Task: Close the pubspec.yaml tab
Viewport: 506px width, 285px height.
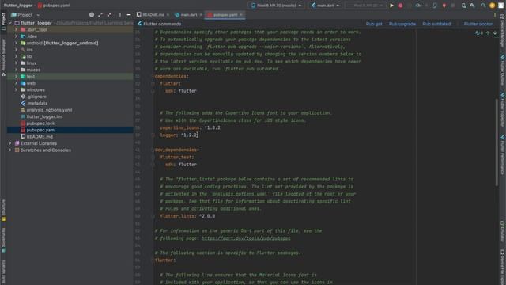Action: 241,15
